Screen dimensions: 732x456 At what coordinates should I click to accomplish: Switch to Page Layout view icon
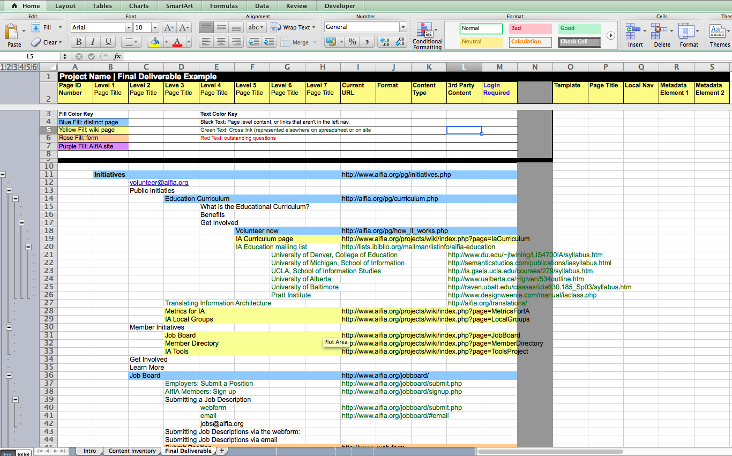point(23,453)
